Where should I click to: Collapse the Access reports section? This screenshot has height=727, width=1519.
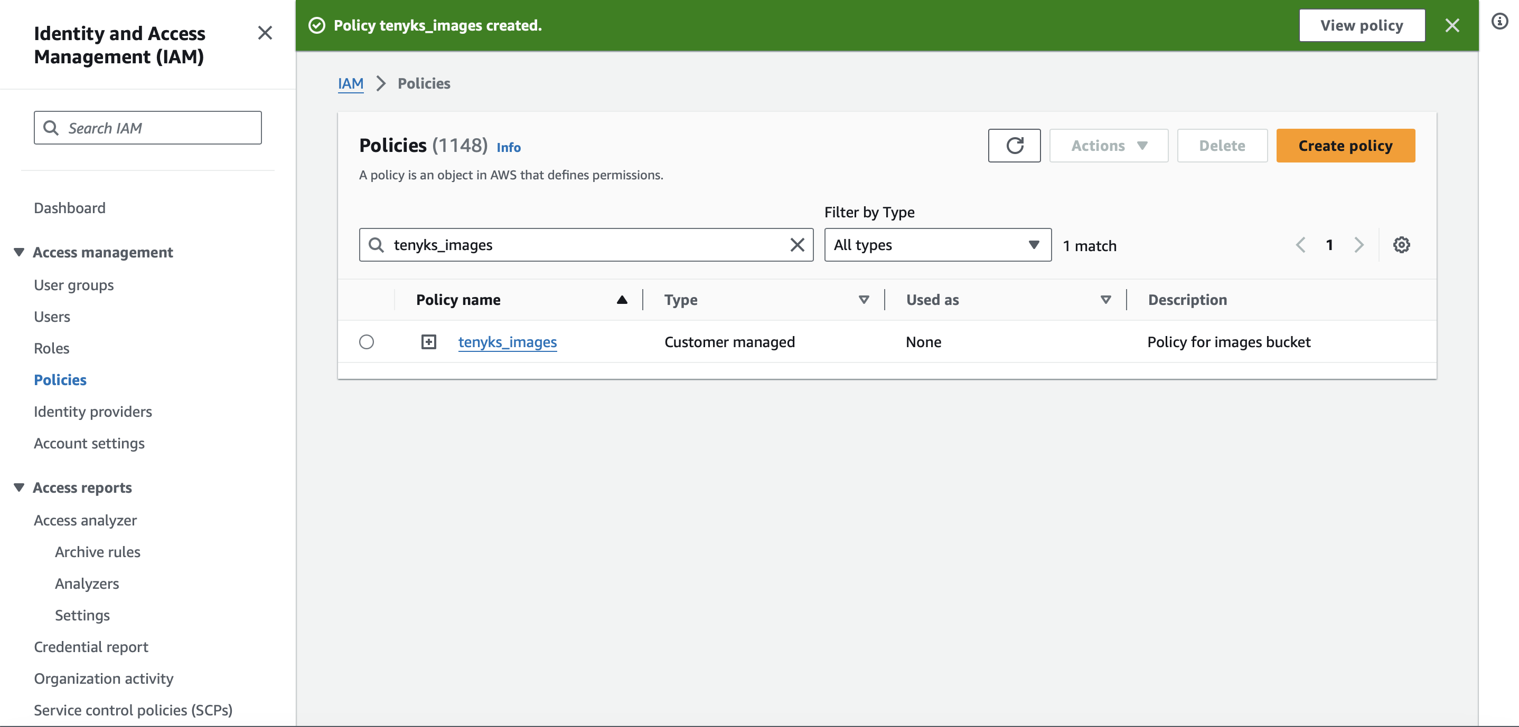(x=19, y=487)
